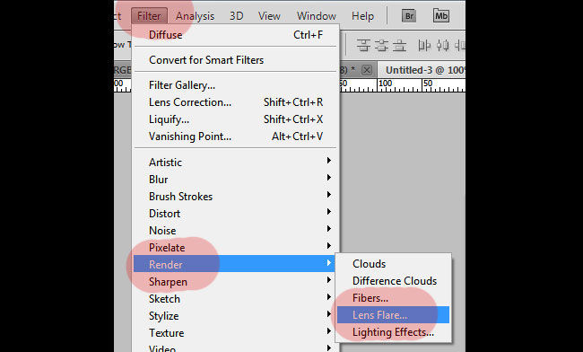Image resolution: width=583 pixels, height=352 pixels.
Task: Switch to the Untitled-3 document tab
Action: (424, 70)
